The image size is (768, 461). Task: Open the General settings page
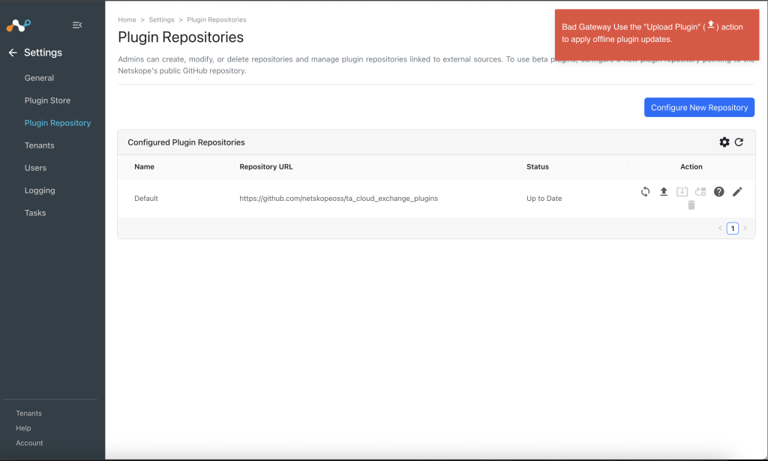click(x=39, y=78)
